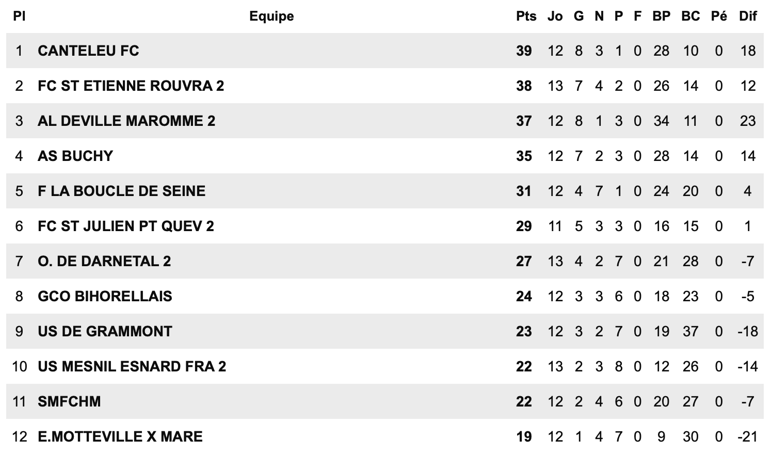771x455 pixels.
Task: Open FC ST ETIENNE ROUVRA 2 team
Action: (131, 86)
